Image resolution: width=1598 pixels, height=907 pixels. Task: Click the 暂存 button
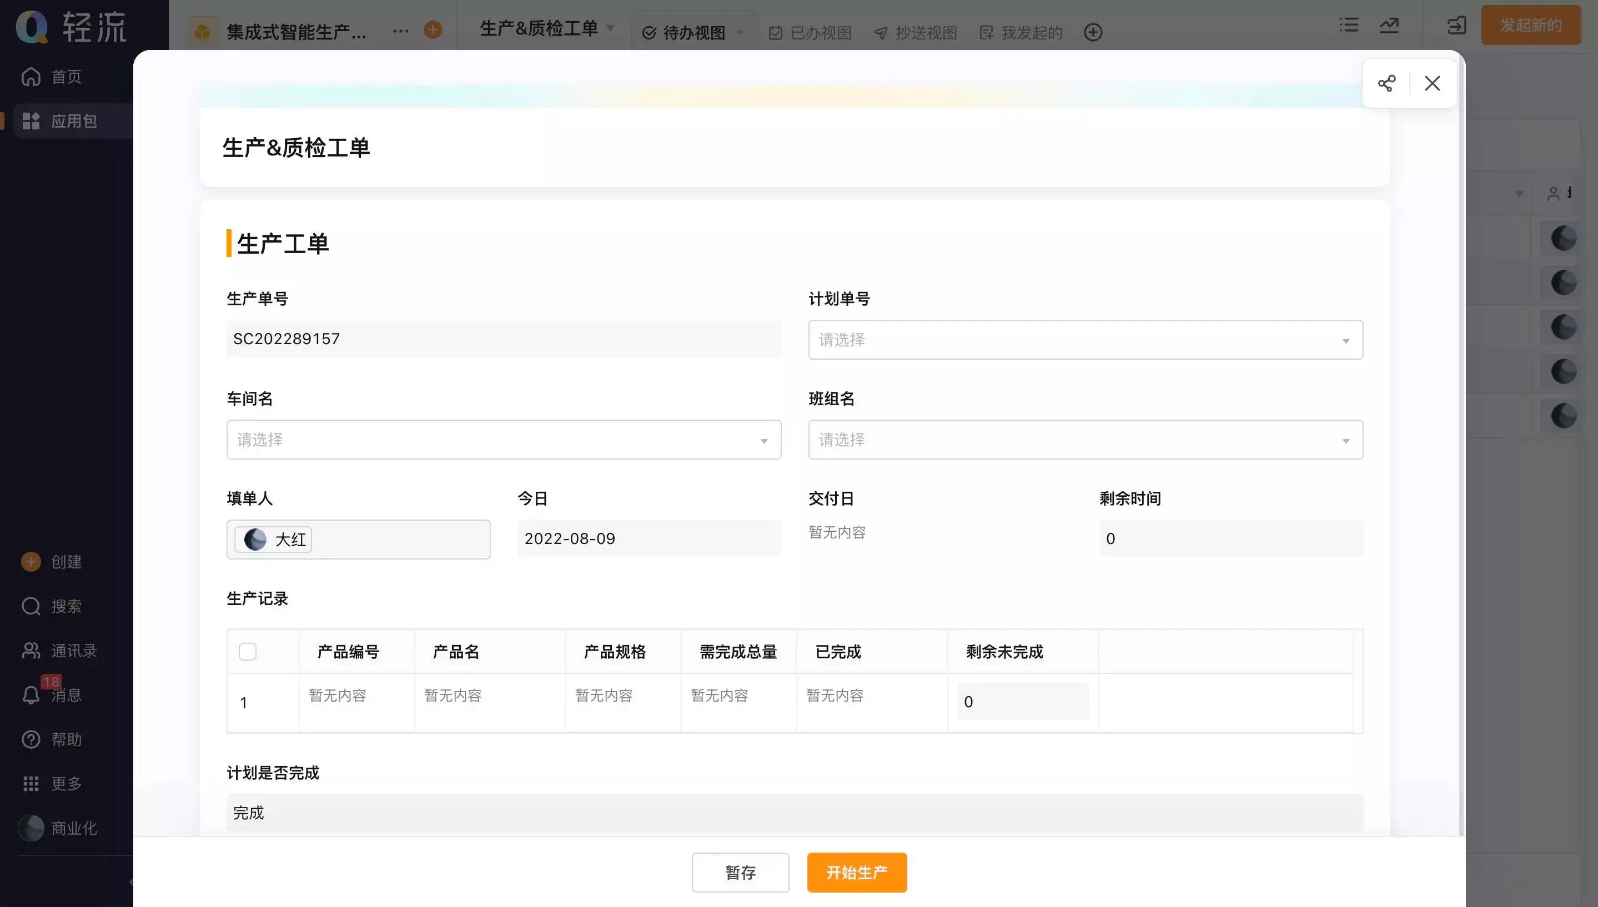(x=740, y=872)
